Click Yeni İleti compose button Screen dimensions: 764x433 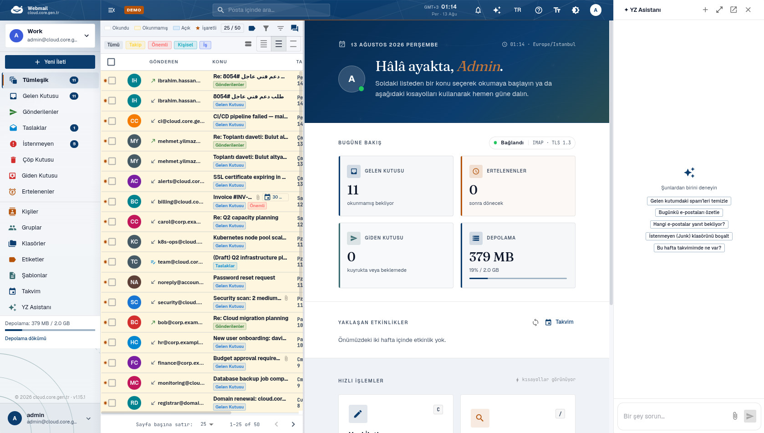[50, 62]
